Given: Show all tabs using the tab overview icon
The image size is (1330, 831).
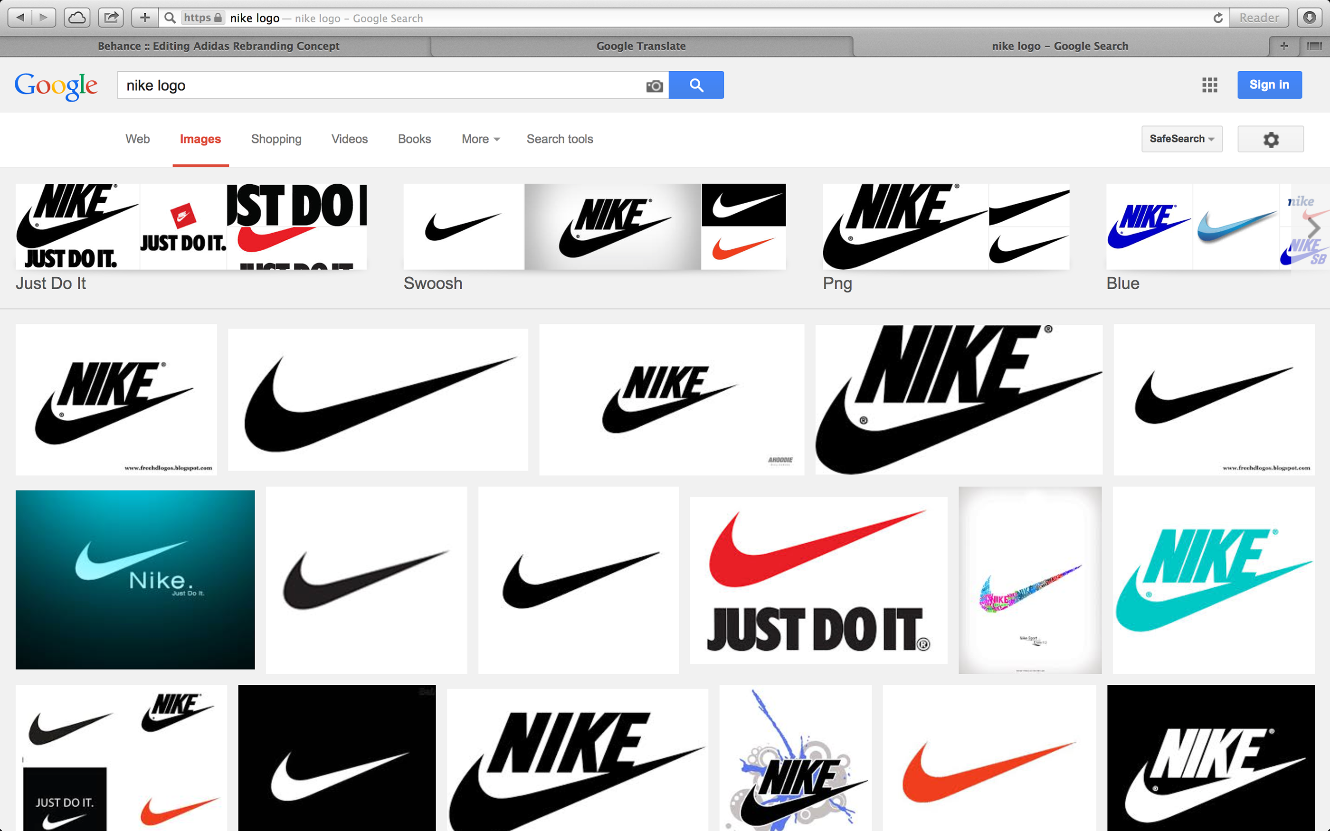Looking at the screenshot, I should point(1314,46).
